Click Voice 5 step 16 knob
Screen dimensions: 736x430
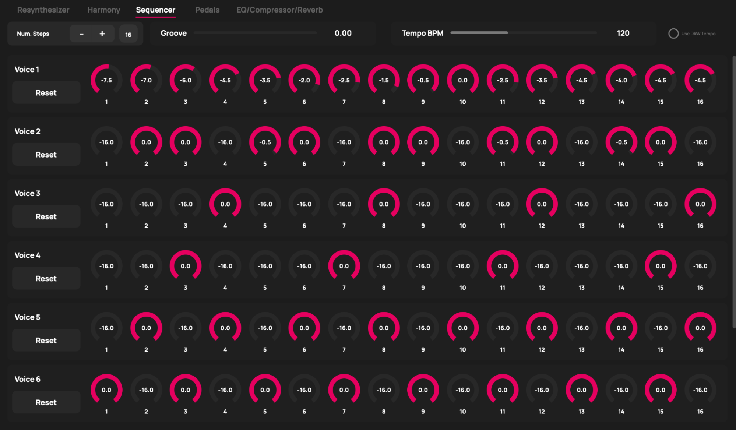tap(700, 328)
